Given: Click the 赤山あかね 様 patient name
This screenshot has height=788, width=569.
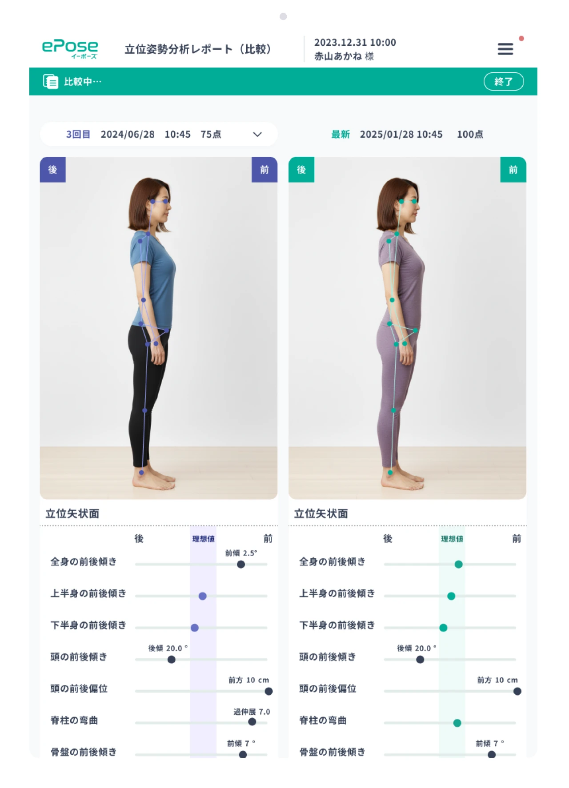Looking at the screenshot, I should (x=344, y=56).
